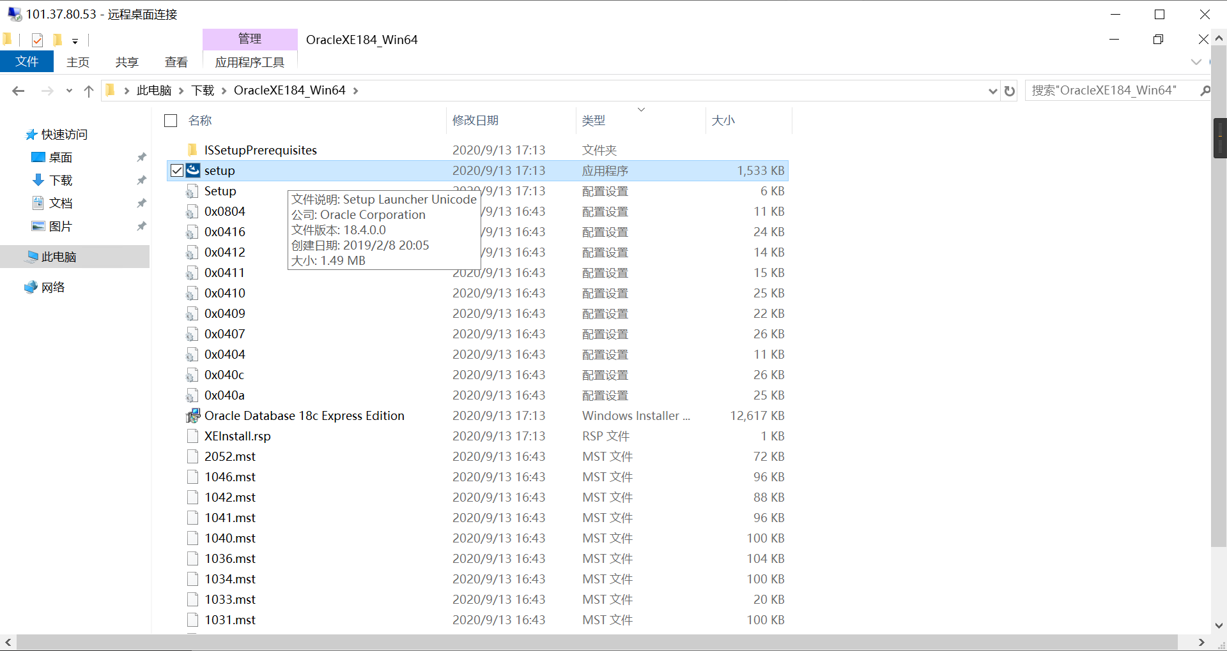
Task: Expand the chevron before 此电脑 in path
Action: tap(127, 91)
